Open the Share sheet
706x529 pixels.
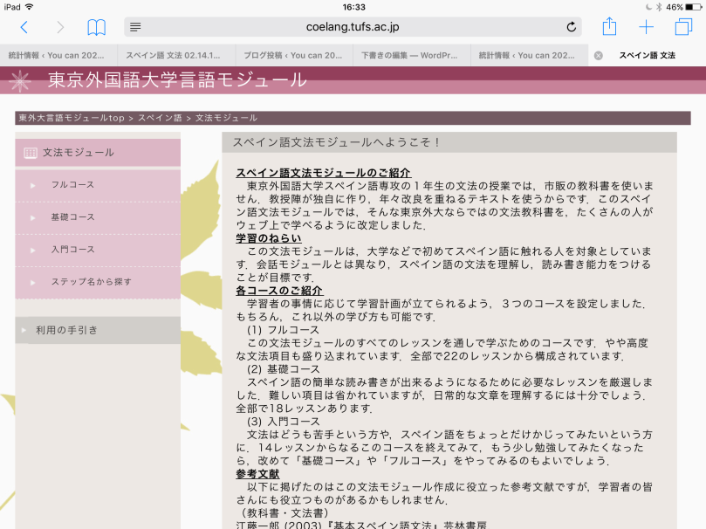(609, 27)
